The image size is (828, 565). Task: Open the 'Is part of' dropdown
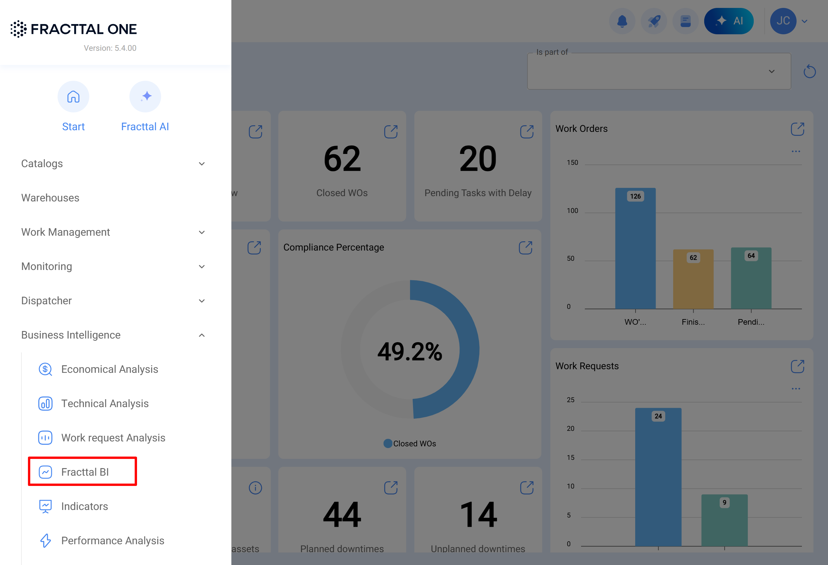click(659, 72)
